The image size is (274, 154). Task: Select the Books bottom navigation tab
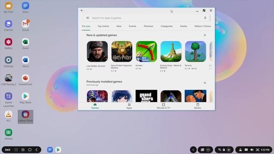coord(198,106)
